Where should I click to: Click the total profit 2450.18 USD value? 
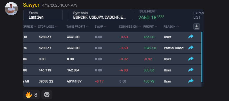pyautogui.click(x=151, y=18)
